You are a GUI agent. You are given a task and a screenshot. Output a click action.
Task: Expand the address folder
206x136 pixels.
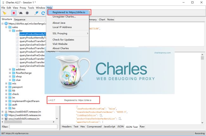point(10,70)
